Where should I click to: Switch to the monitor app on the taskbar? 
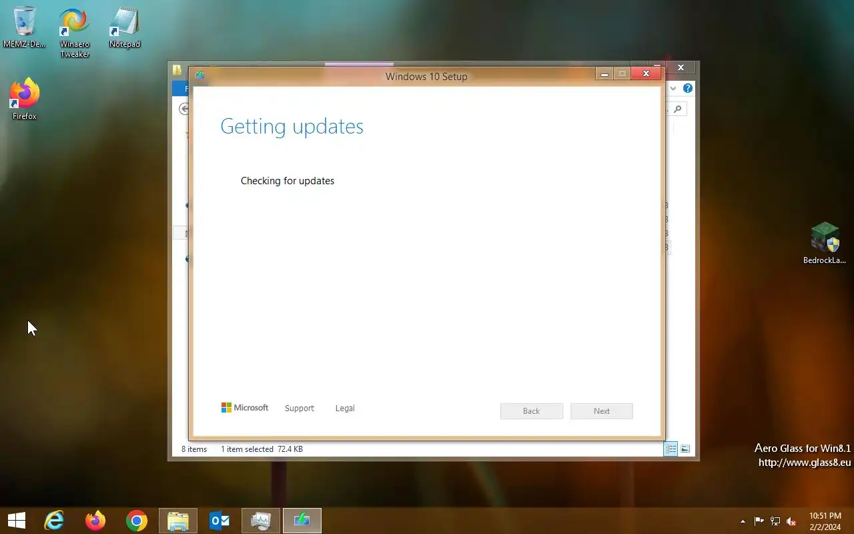(x=261, y=521)
